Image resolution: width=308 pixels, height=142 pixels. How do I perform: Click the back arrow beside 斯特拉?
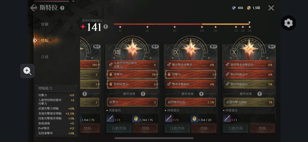33,8
